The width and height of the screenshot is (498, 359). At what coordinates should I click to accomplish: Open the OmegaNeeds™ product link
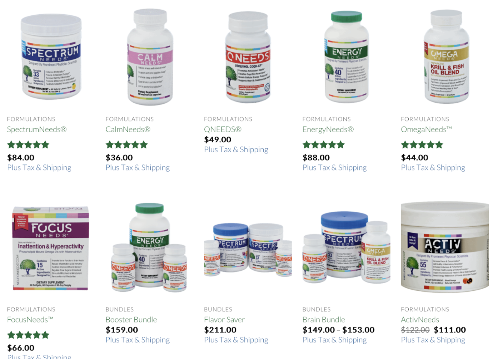click(x=426, y=129)
